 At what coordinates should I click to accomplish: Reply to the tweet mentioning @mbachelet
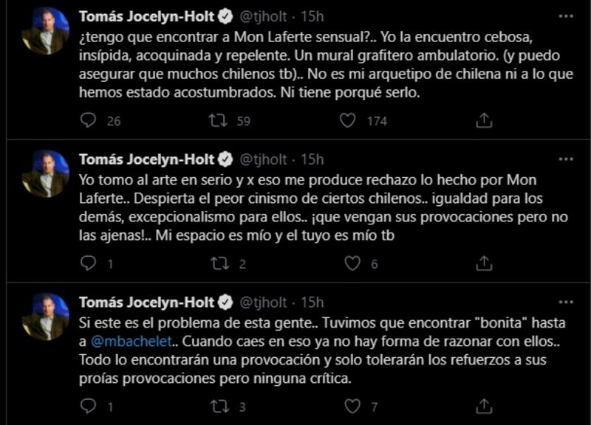(x=88, y=406)
